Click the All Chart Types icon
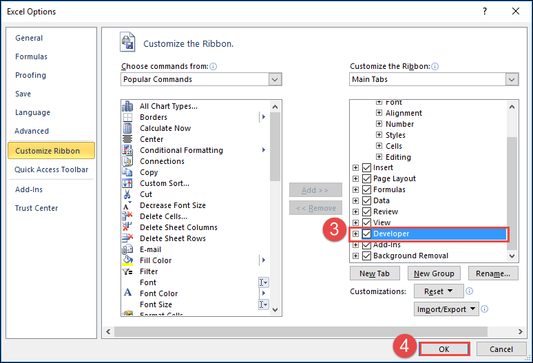This screenshot has width=533, height=363. pyautogui.click(x=127, y=106)
